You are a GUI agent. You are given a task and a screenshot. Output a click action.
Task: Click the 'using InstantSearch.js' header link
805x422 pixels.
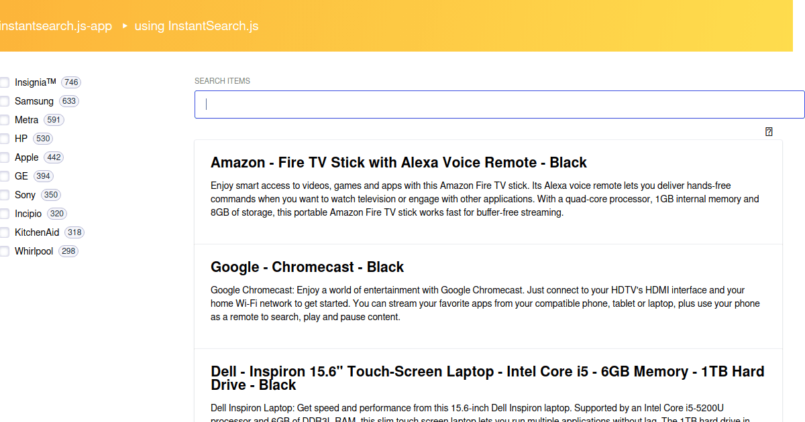click(196, 26)
